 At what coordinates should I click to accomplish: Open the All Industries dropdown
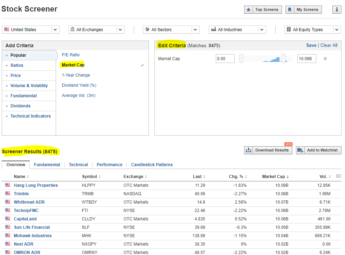(x=237, y=29)
